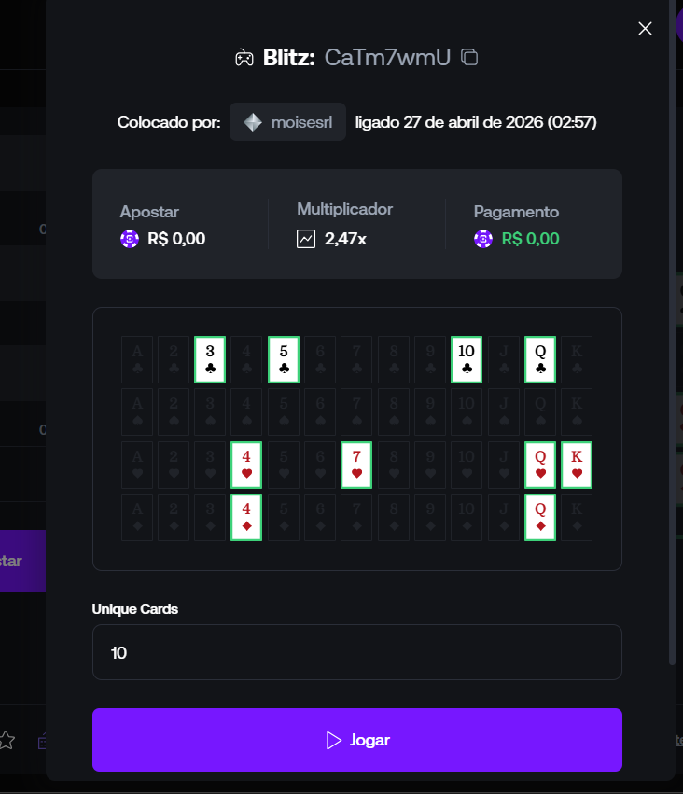
Task: Click the diamond rank icon next to moisesrl
Action: [x=253, y=122]
